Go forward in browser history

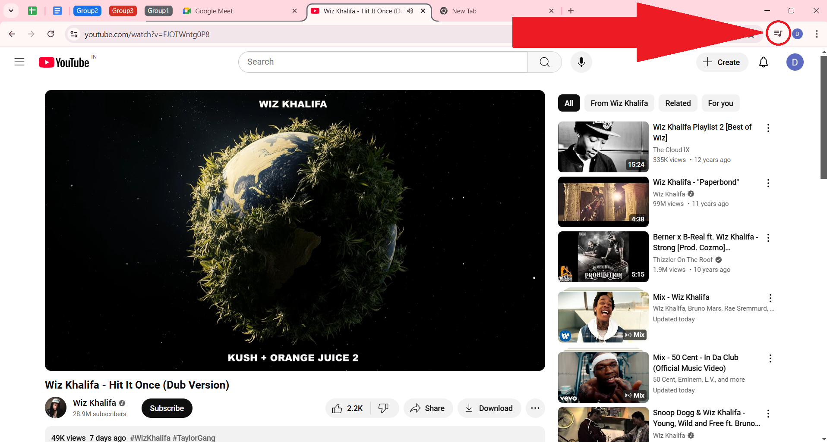(31, 34)
